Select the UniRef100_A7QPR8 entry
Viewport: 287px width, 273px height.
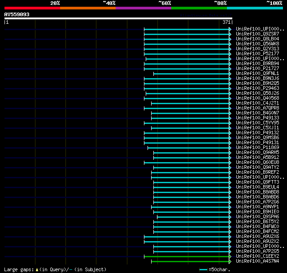257,108
